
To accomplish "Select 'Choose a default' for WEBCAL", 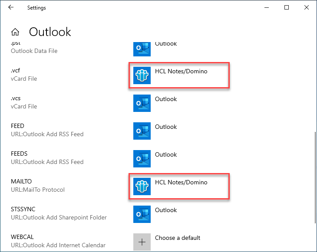I will click(178, 238).
